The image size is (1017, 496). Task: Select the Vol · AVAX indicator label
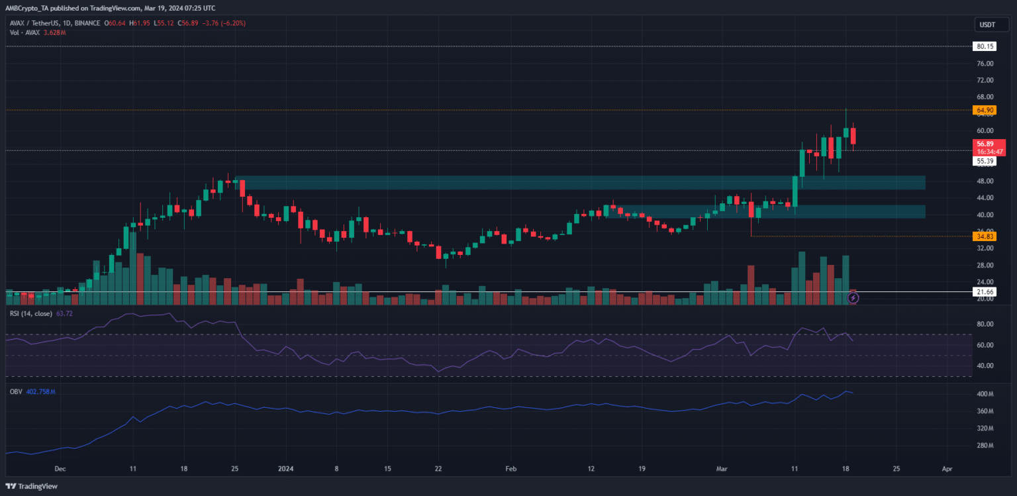click(x=25, y=32)
